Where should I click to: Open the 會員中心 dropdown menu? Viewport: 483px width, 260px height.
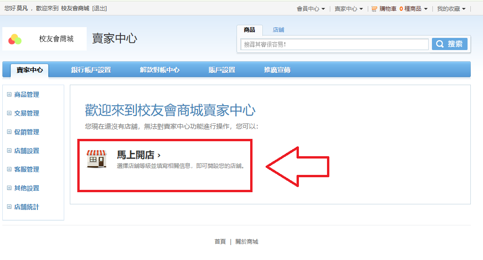(311, 9)
